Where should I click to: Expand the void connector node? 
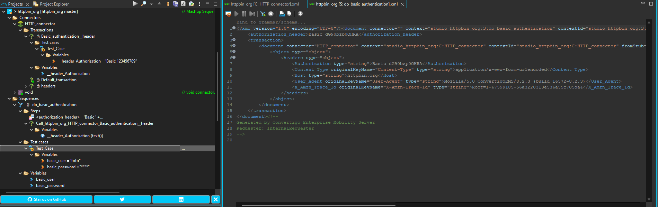pos(15,92)
